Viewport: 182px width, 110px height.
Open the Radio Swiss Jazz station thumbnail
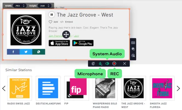pos(20,88)
